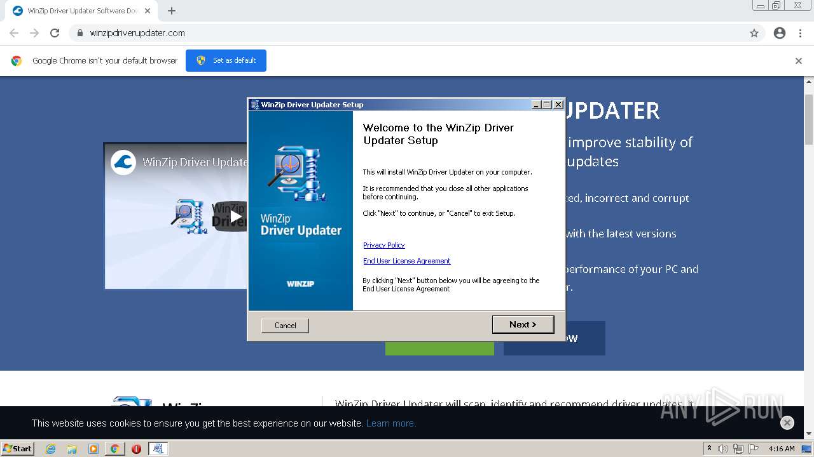Select WinZip Driver Updater Software tab
This screenshot has width=814, height=457.
coord(81,11)
